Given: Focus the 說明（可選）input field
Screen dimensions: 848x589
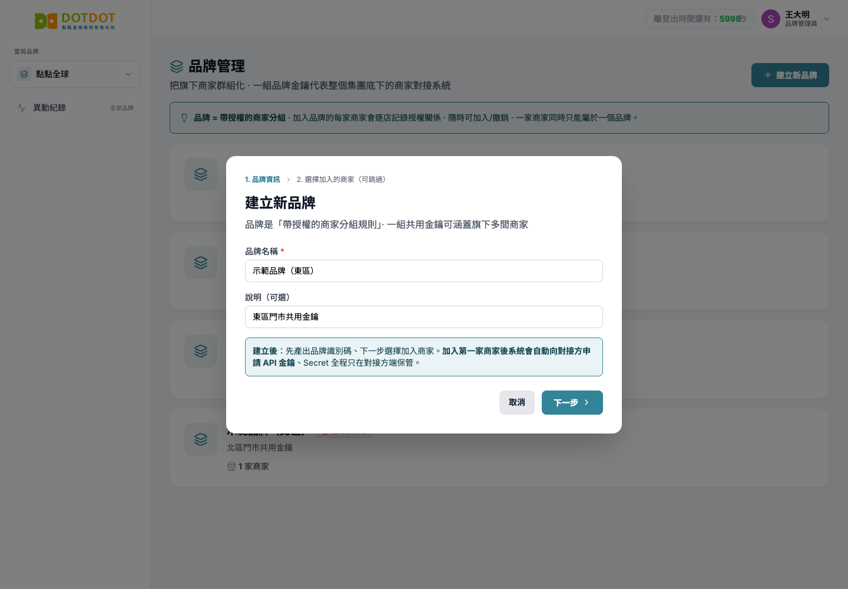Looking at the screenshot, I should click(424, 317).
